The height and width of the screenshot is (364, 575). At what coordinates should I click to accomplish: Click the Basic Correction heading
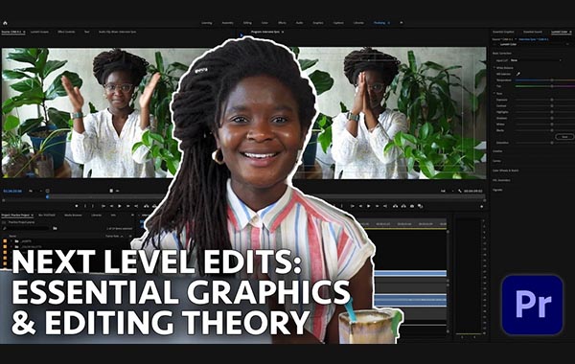(502, 54)
